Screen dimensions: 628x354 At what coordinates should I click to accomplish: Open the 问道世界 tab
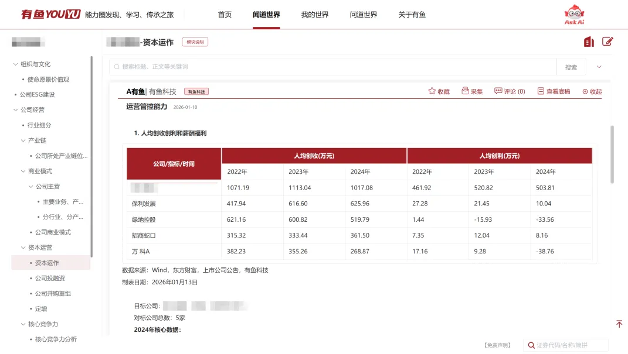click(x=364, y=15)
